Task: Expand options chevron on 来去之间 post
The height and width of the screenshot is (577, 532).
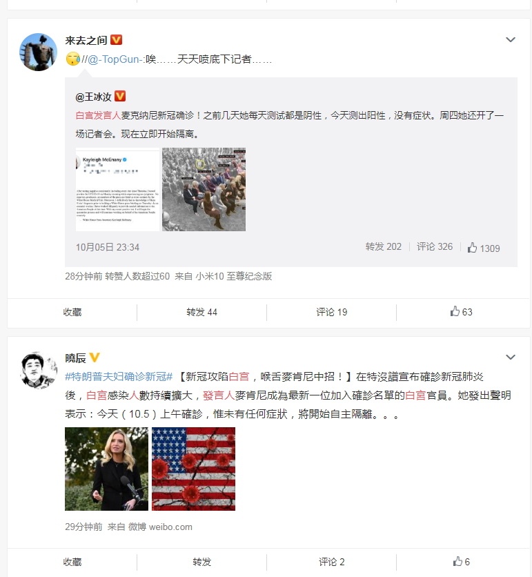Action: (511, 39)
